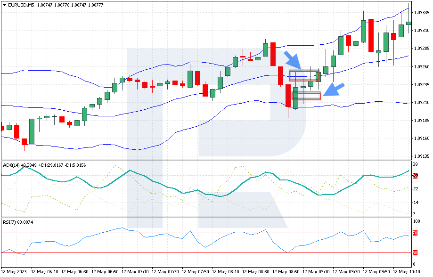Click time axis label 12 May 06:10
The width and height of the screenshot is (433, 277).
tap(45, 272)
